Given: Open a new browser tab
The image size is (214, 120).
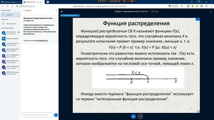Looking at the screenshot, I should click(x=47, y=2).
